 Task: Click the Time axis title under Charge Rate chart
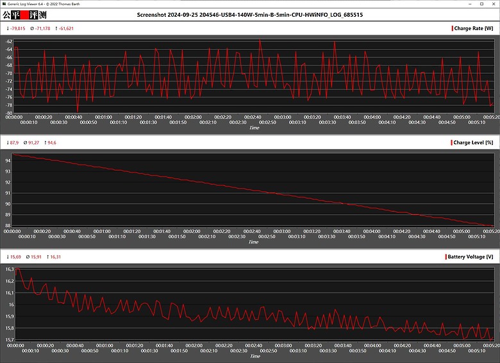[x=254, y=128]
